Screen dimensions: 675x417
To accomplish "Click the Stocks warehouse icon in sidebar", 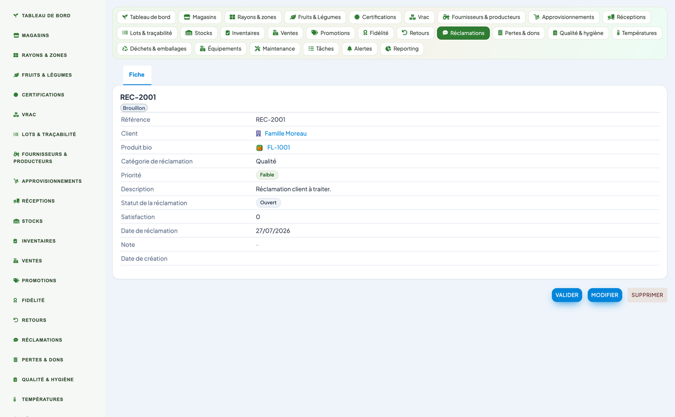I will pos(16,221).
